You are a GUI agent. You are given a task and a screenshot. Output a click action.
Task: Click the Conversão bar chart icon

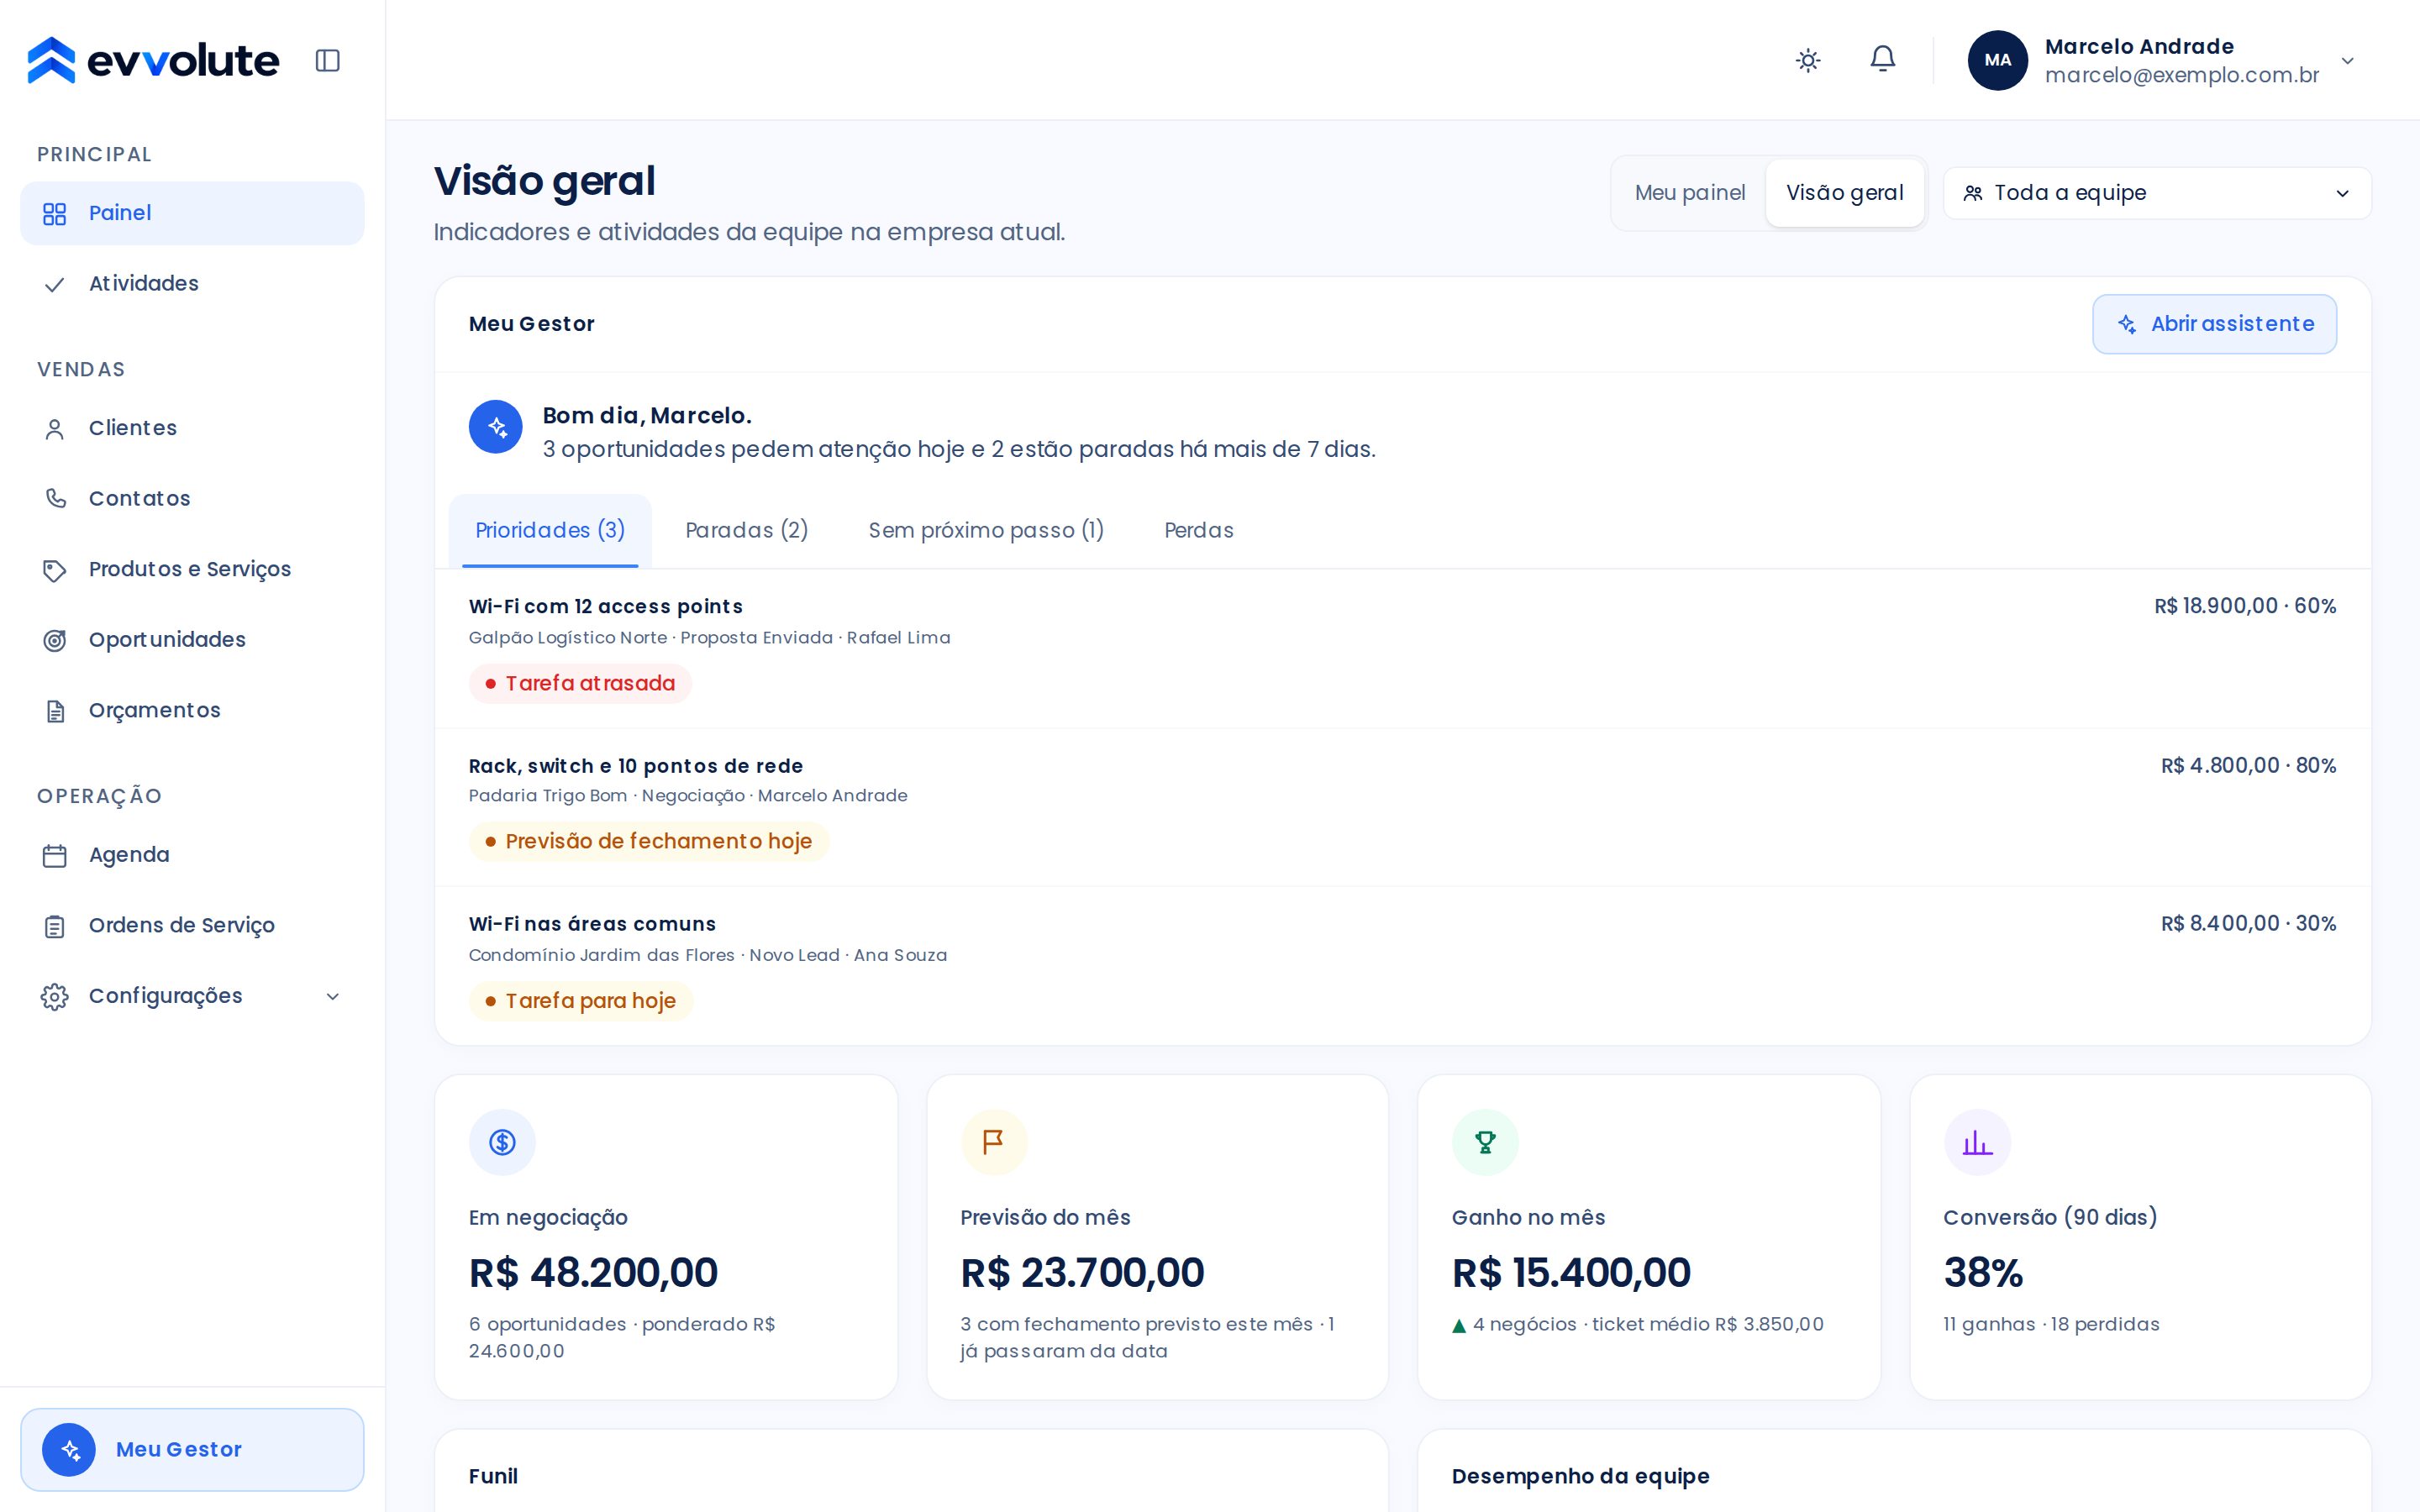1977,1142
